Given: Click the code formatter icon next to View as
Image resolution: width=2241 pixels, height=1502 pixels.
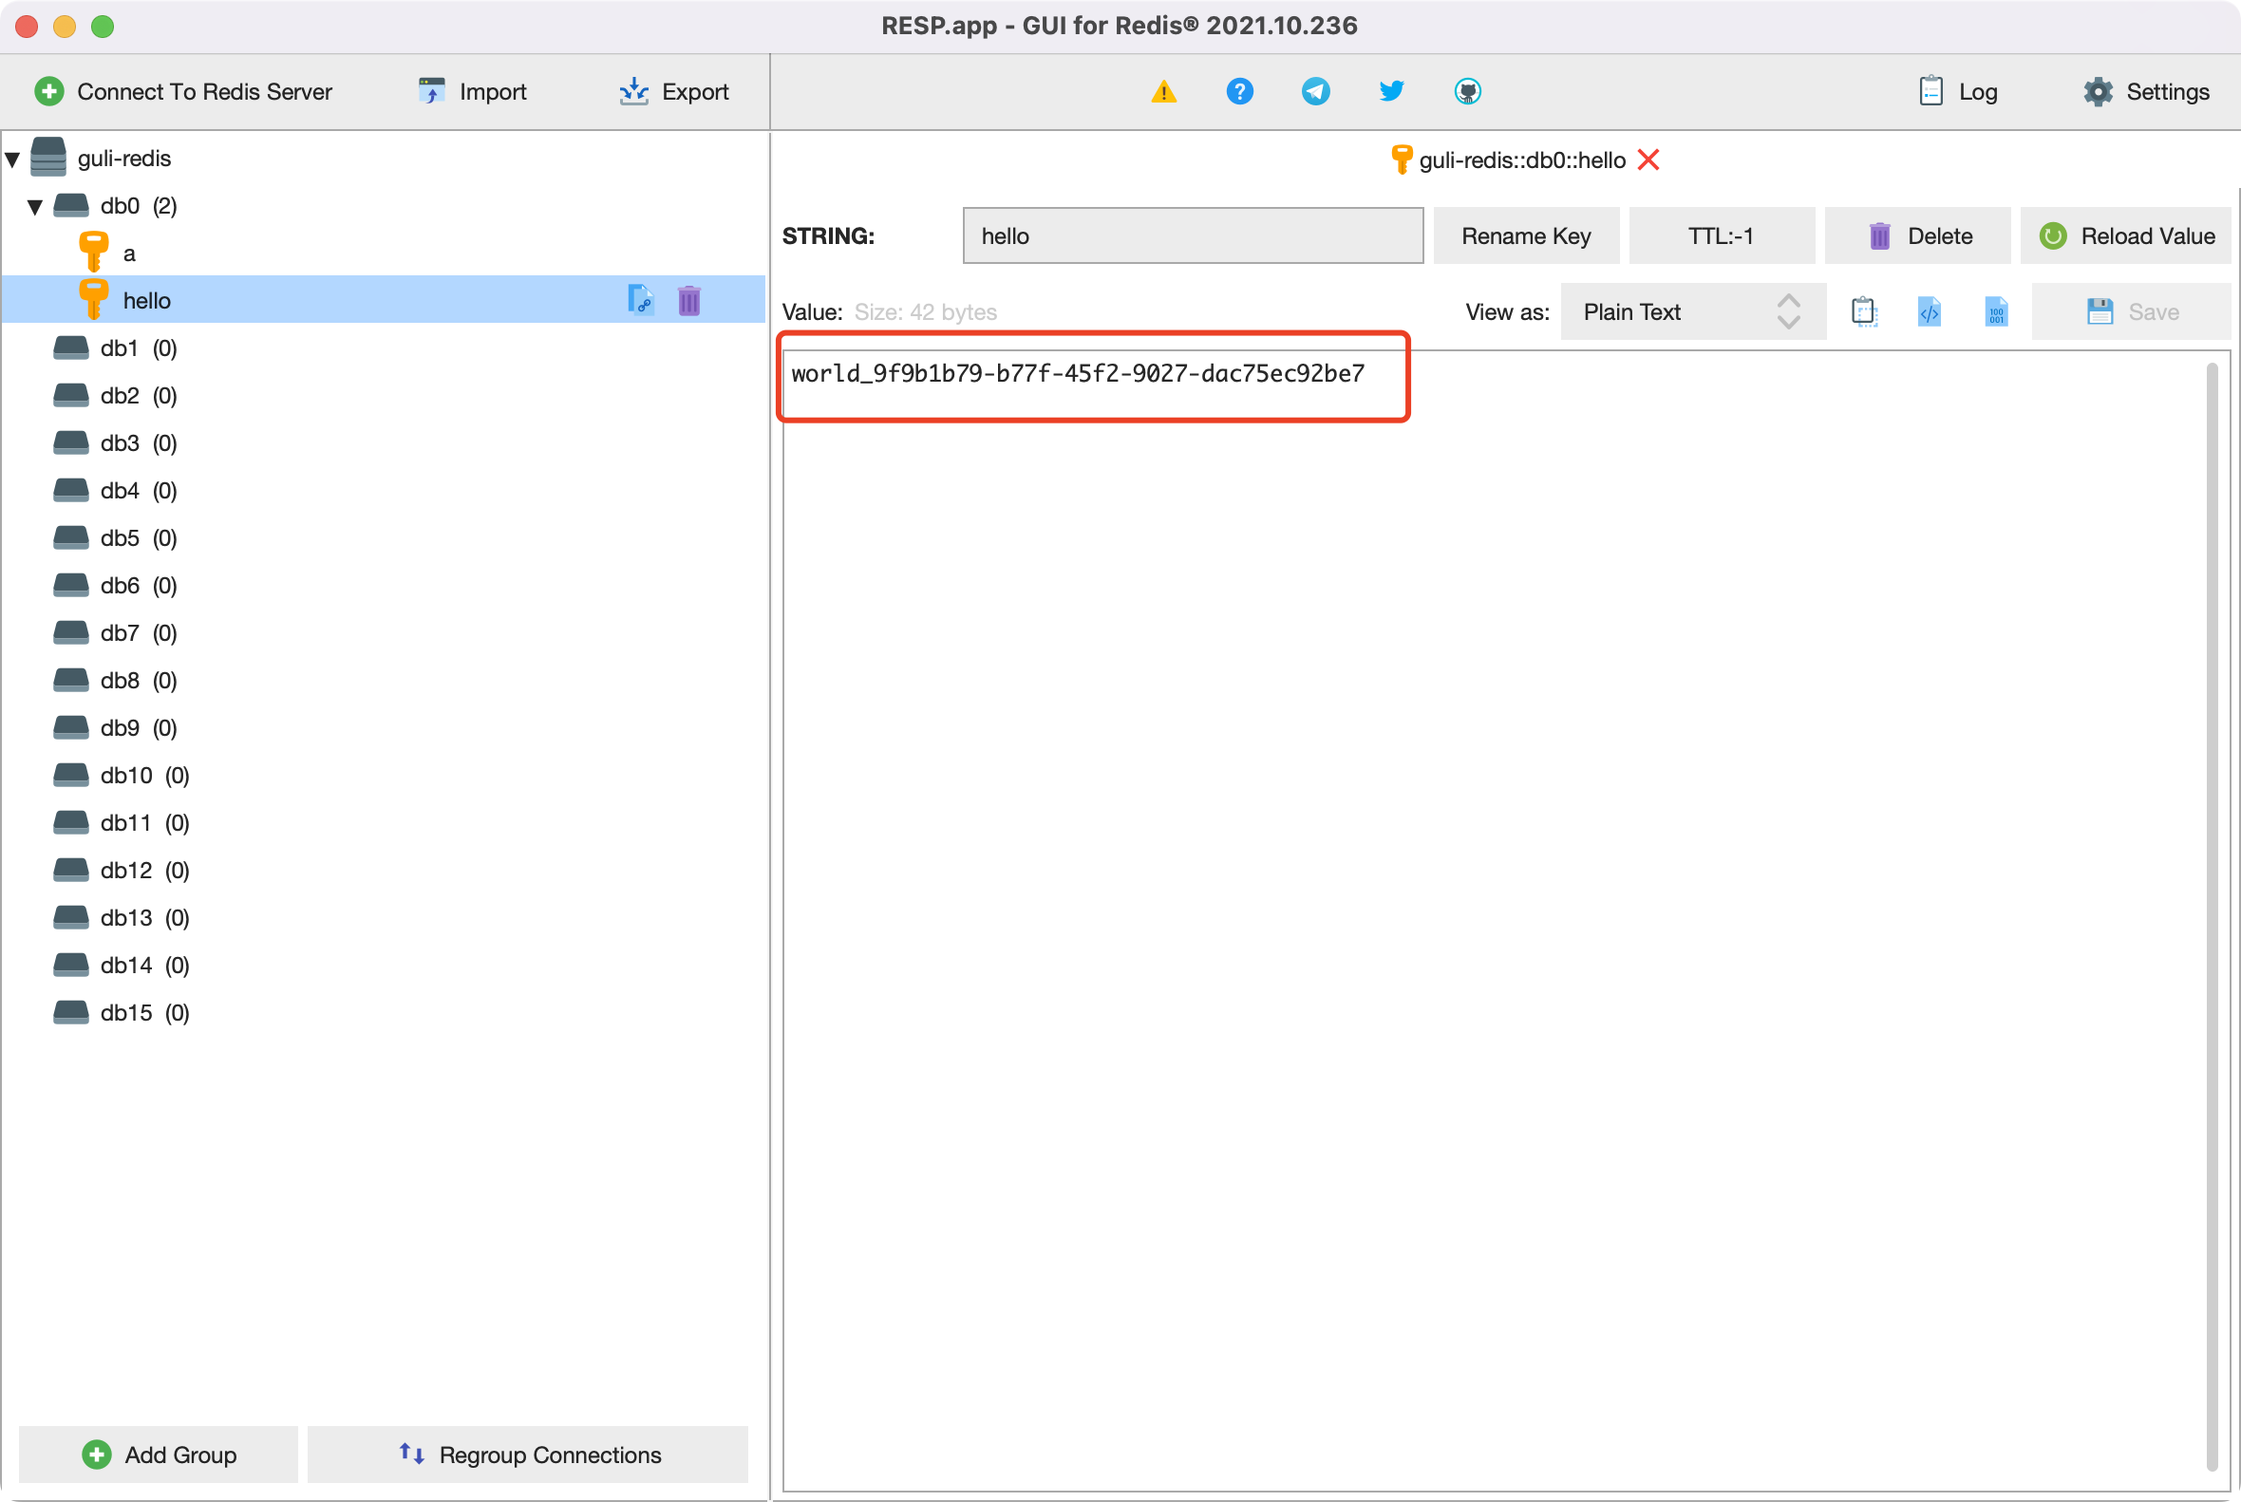Looking at the screenshot, I should pyautogui.click(x=1929, y=312).
